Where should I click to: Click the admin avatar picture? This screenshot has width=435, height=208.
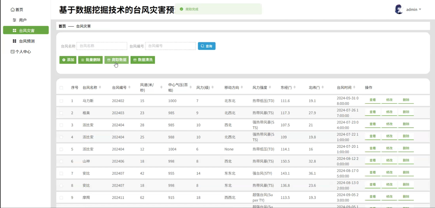(x=399, y=9)
